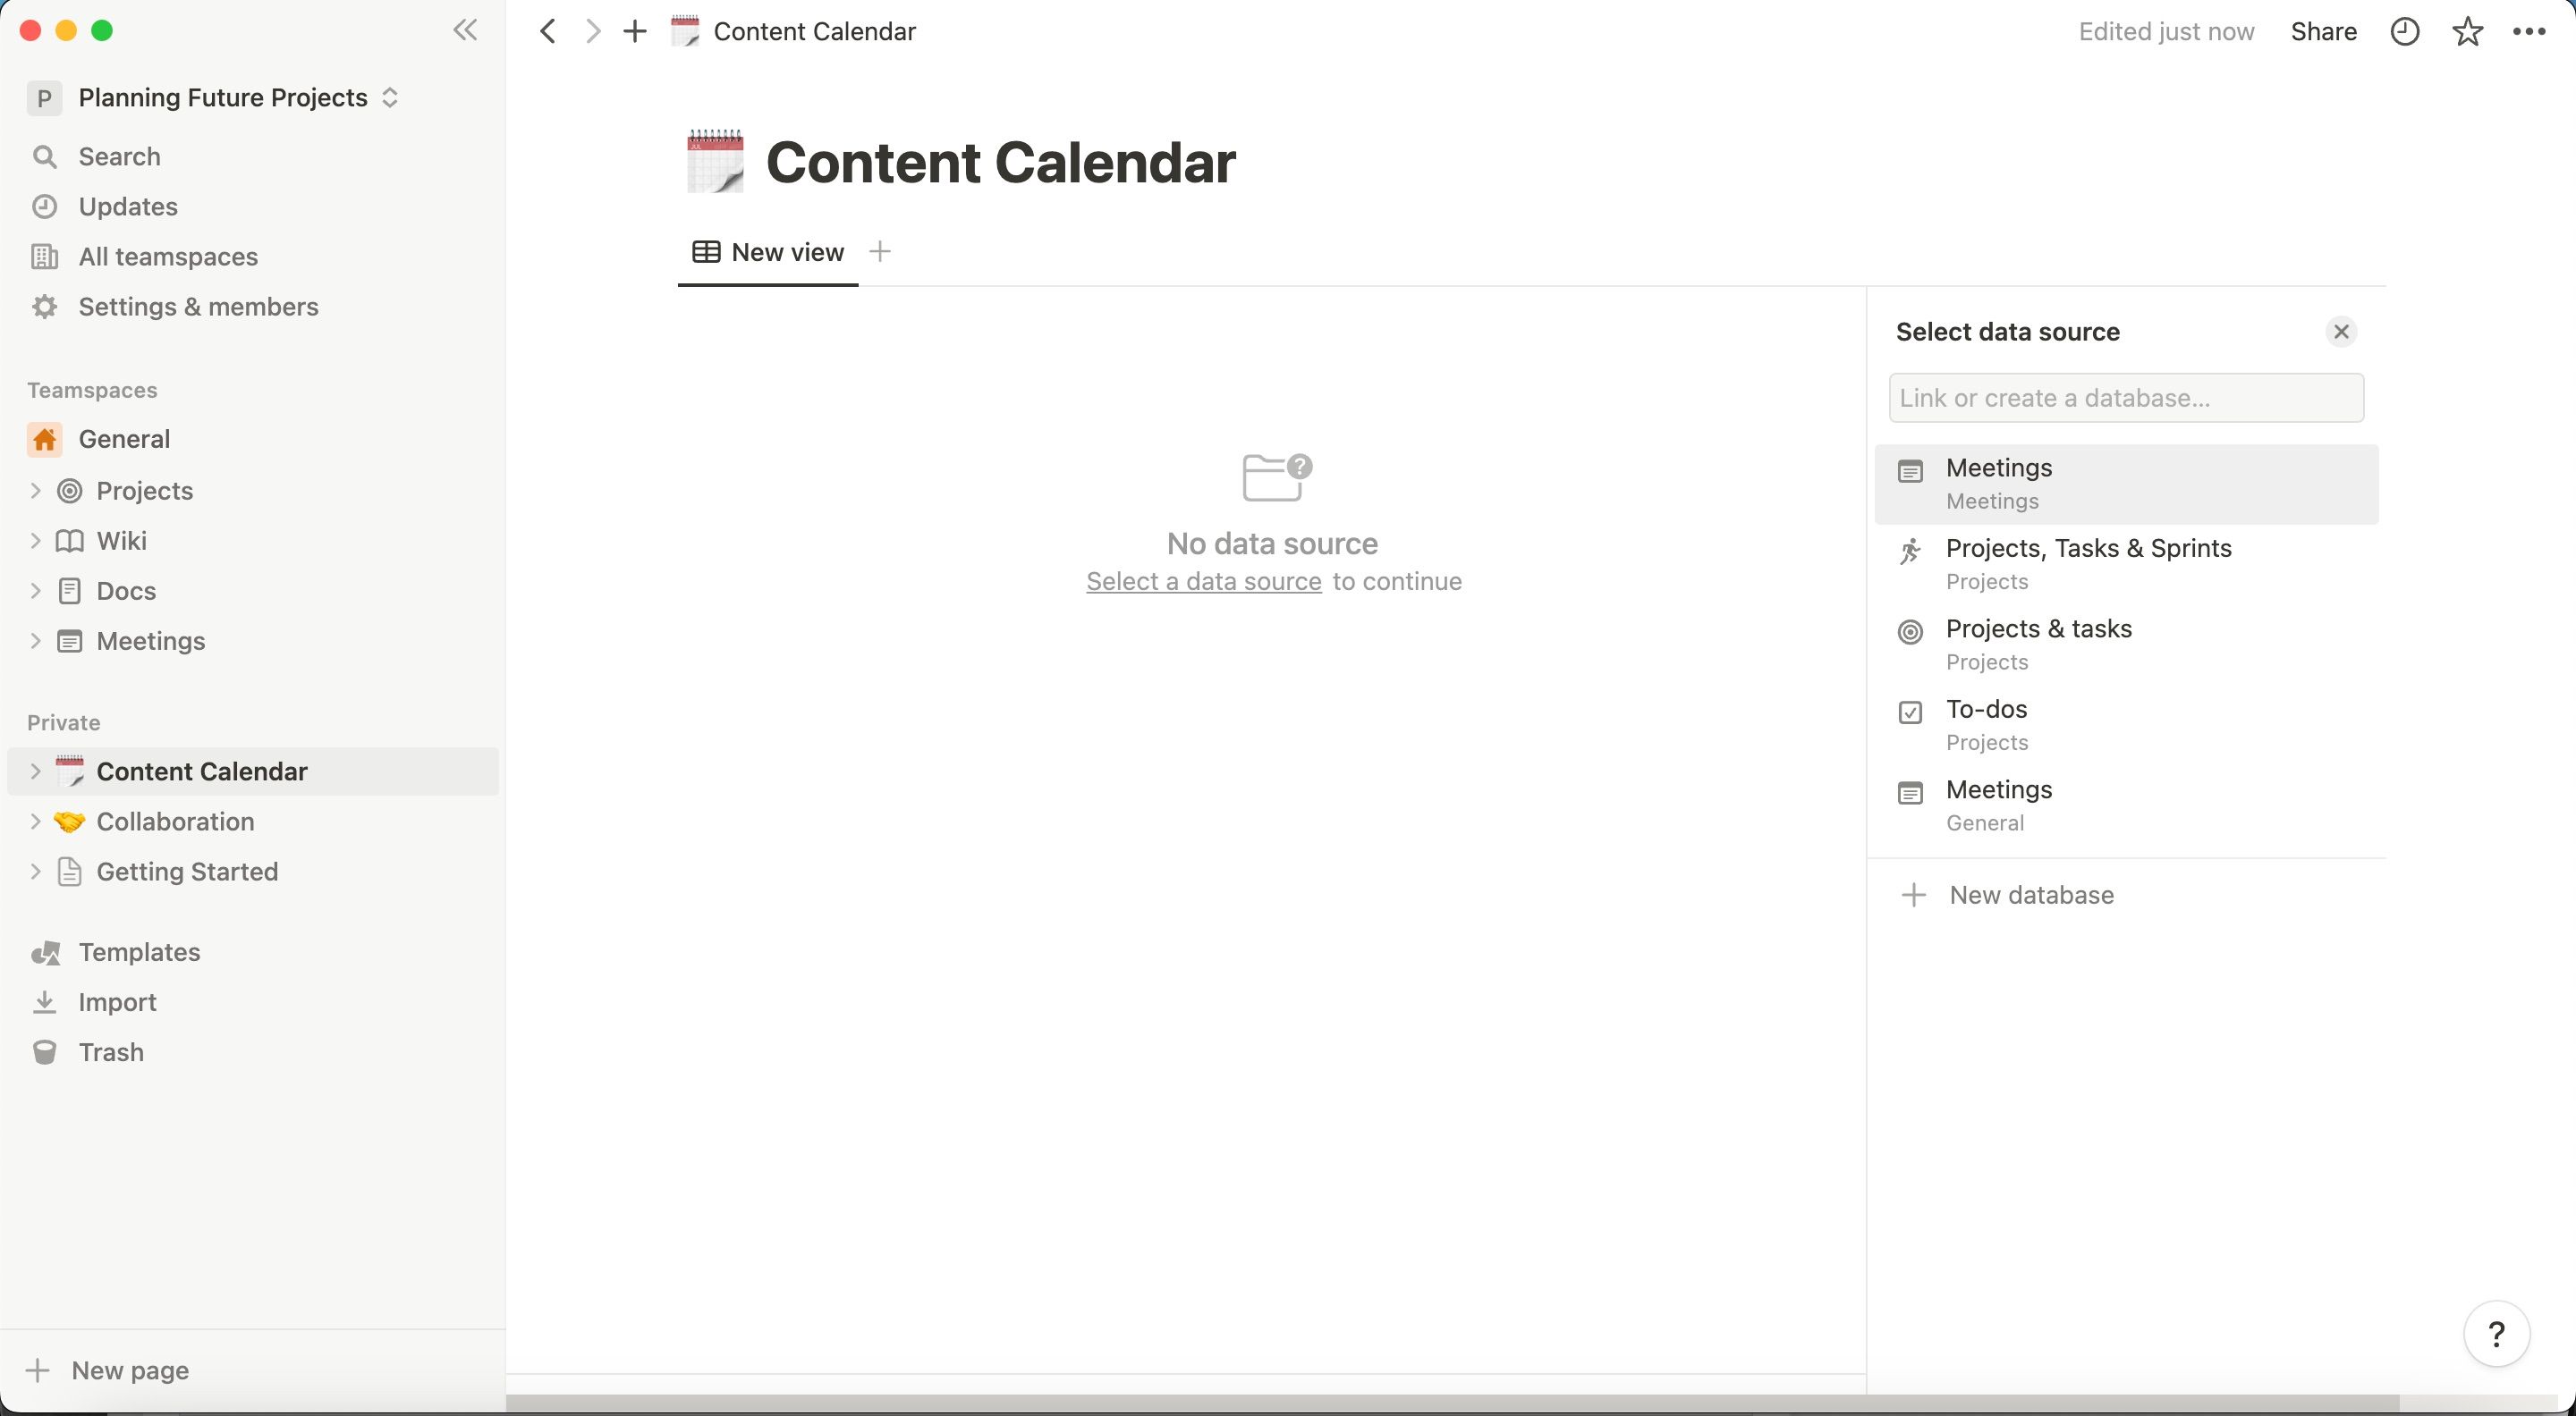Click the star/favorite icon in toolbar
The image size is (2576, 1416).
click(2468, 31)
